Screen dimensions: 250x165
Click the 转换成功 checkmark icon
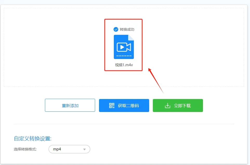[x=116, y=29]
